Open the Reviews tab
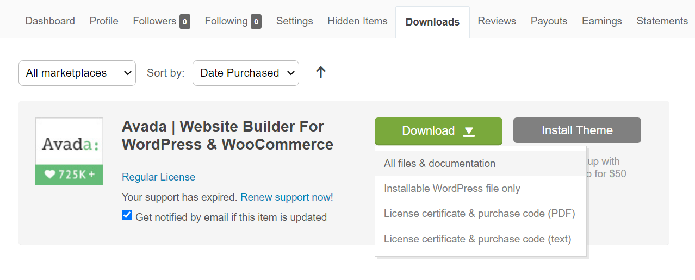This screenshot has height=280, width=695. pos(497,21)
